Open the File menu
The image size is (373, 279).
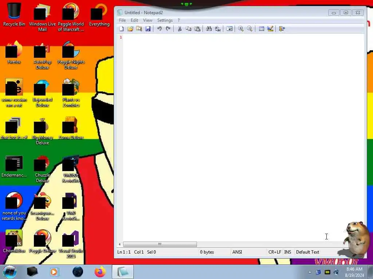point(122,20)
